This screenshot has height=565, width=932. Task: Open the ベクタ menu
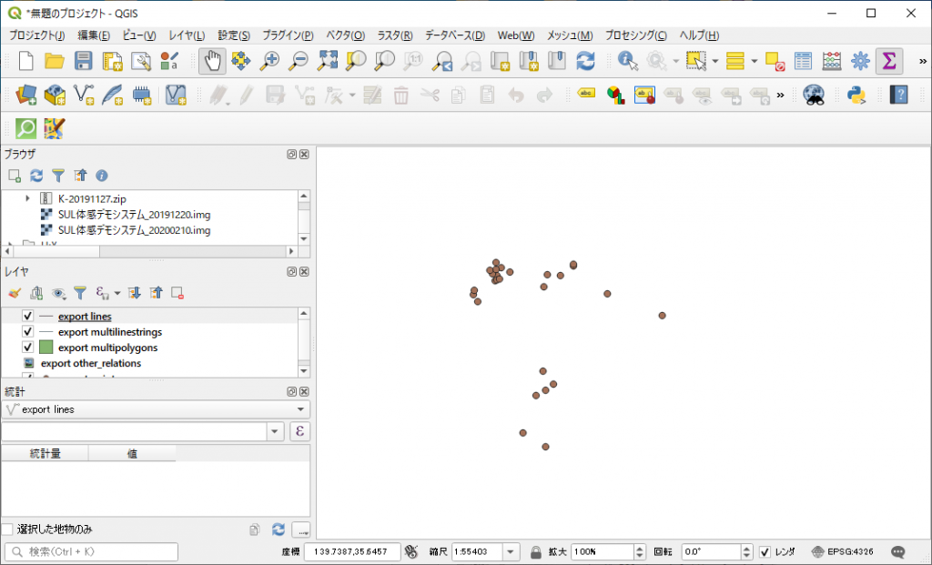pyautogui.click(x=345, y=35)
